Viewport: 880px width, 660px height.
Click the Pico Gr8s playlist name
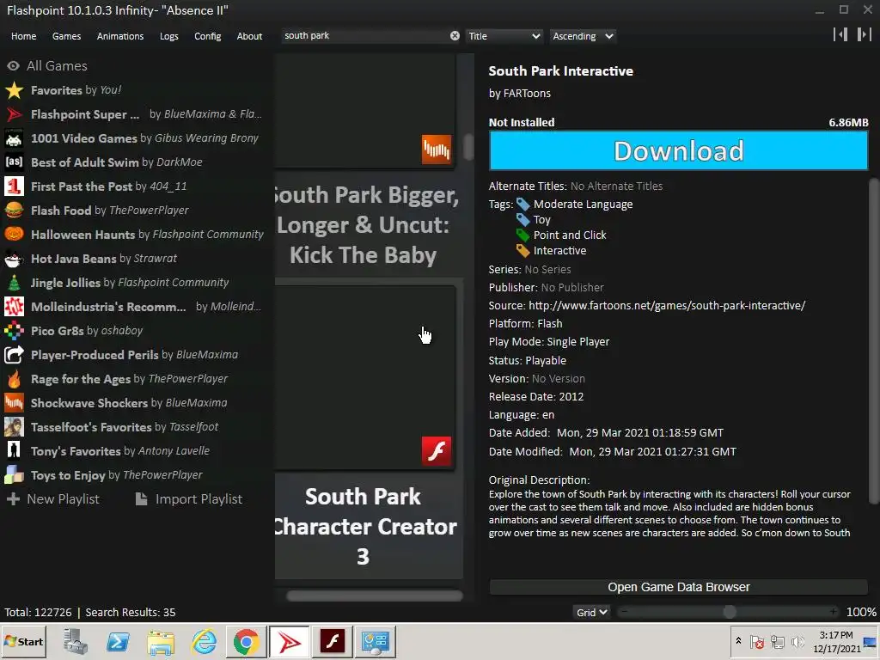[x=58, y=331]
